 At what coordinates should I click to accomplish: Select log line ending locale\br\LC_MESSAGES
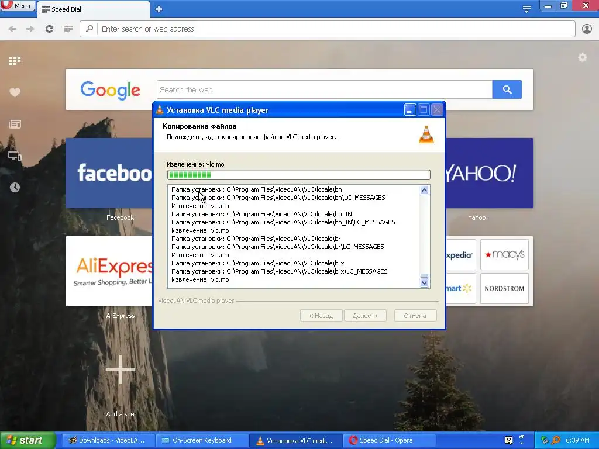(x=278, y=247)
